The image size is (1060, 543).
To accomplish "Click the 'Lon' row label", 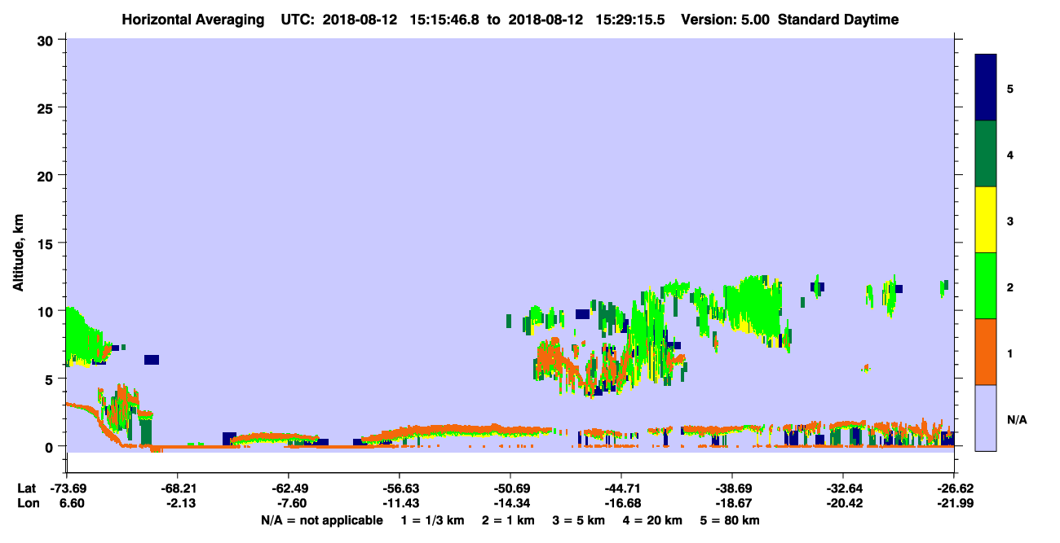I will click(27, 503).
